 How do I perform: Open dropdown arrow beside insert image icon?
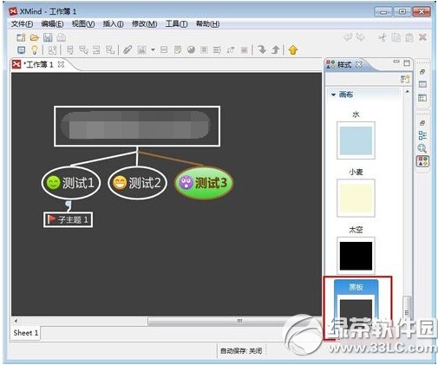(153, 50)
